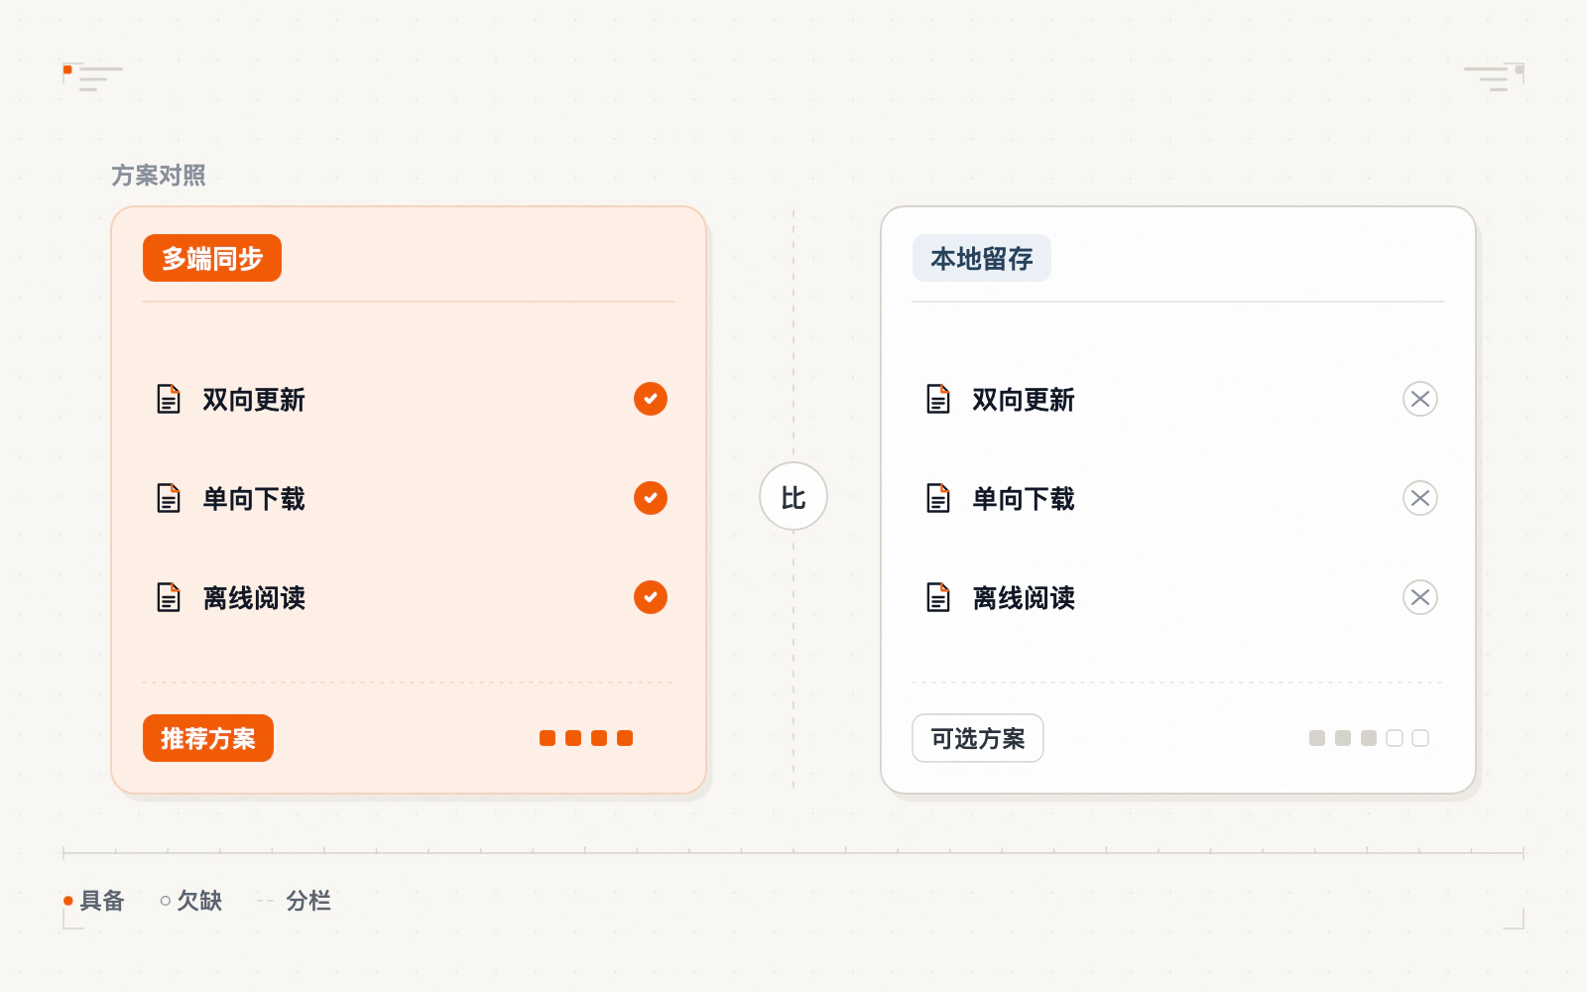Click the 可选方案 button

pyautogui.click(x=978, y=738)
